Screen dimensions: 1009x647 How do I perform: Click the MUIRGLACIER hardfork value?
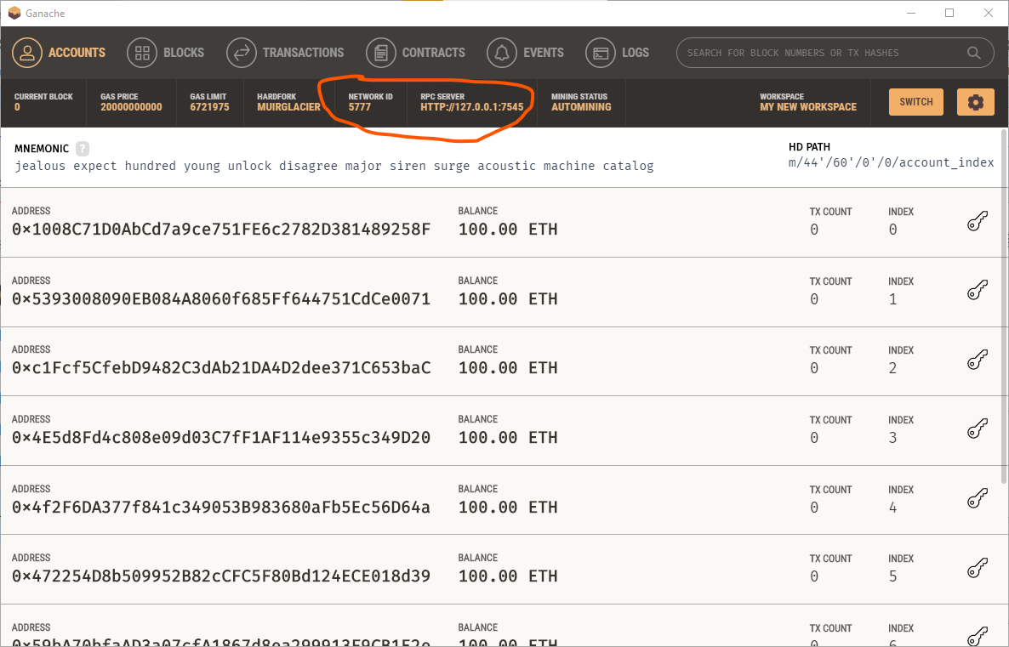tap(288, 107)
